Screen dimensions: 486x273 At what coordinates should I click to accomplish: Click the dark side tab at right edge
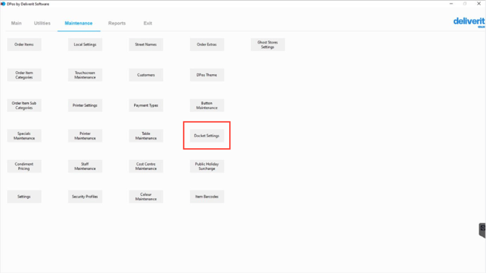coord(482,230)
